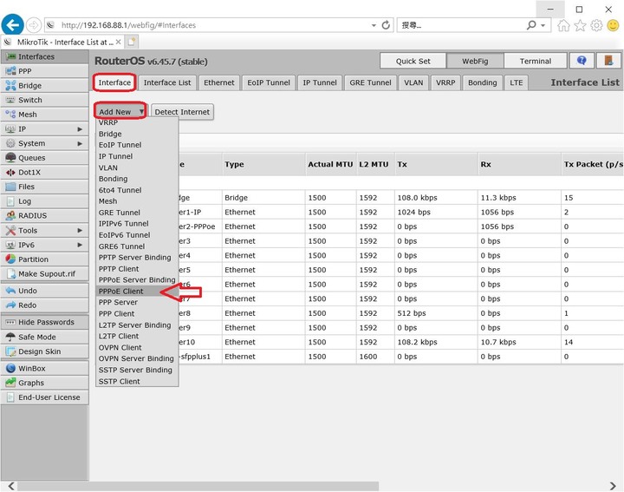
Task: Switch to the Bonding tab
Action: coord(483,82)
